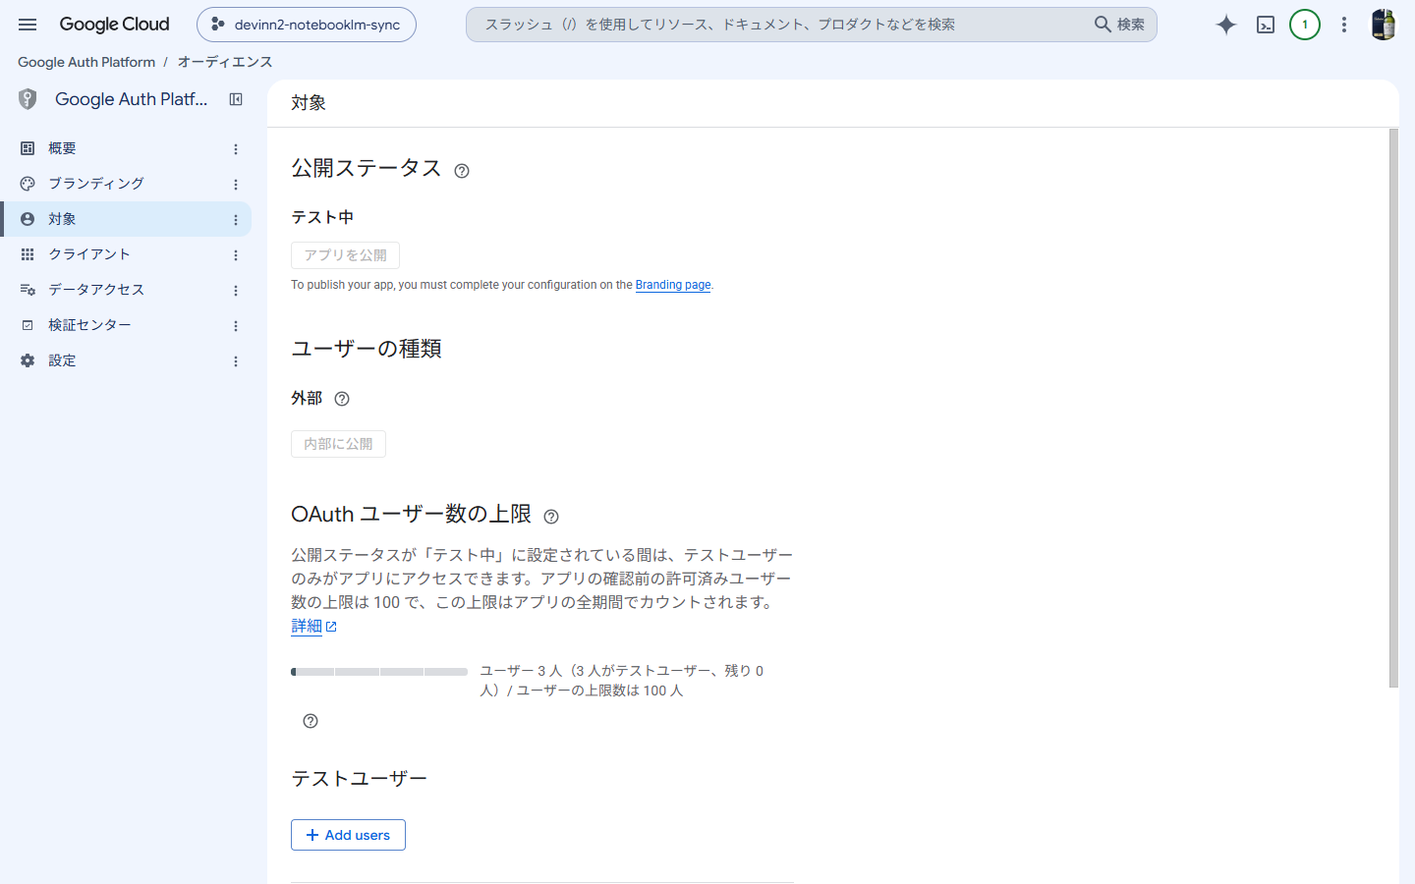Image resolution: width=1415 pixels, height=884 pixels.
Task: Open the three-dot menu beside 設定
Action: [x=236, y=361]
